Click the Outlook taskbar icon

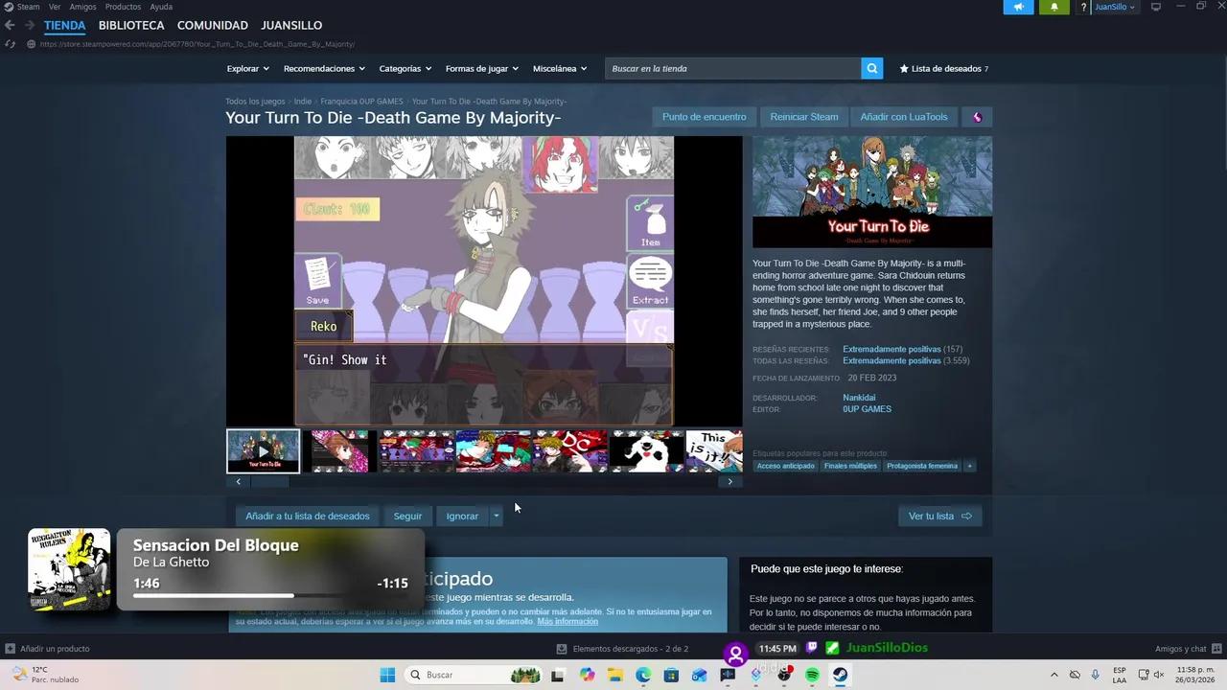pyautogui.click(x=699, y=675)
